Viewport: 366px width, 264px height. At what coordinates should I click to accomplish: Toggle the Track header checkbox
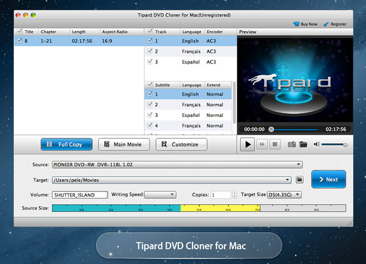pos(150,32)
